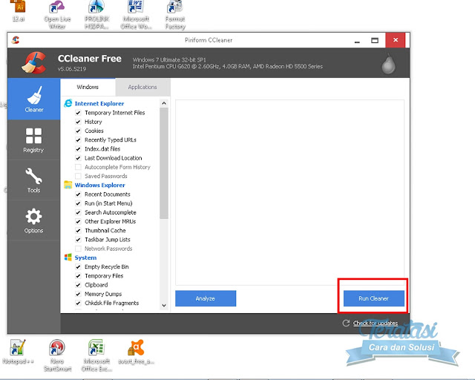The image size is (475, 380).
Task: Click the refresh icon beside Check for updates
Action: click(346, 324)
